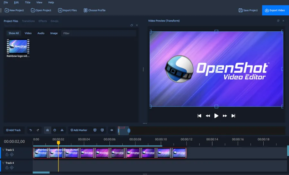Jump to the previous marker
Image resolution: width=289 pixels, height=175 pixels.
tap(95, 130)
